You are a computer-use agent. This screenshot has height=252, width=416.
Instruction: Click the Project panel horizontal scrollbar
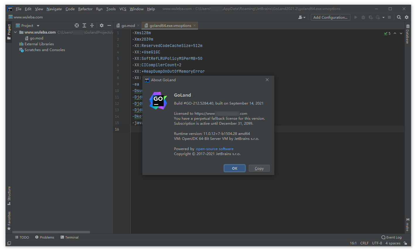tap(51, 232)
